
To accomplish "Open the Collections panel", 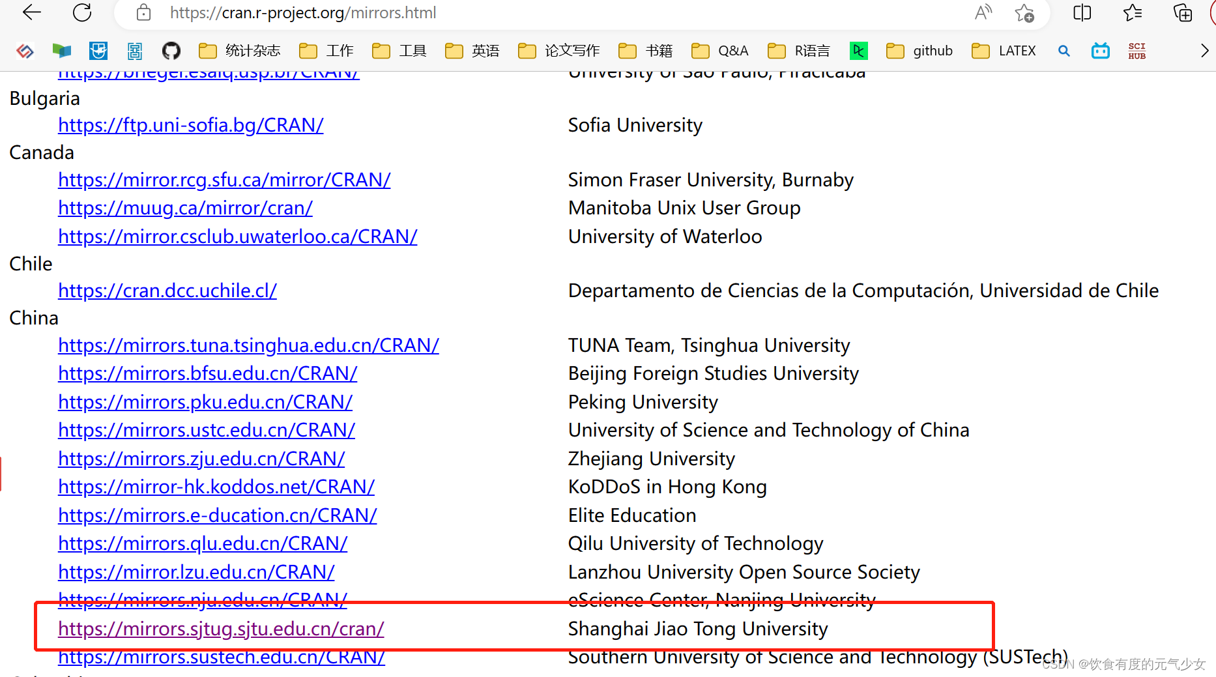I will click(1183, 12).
